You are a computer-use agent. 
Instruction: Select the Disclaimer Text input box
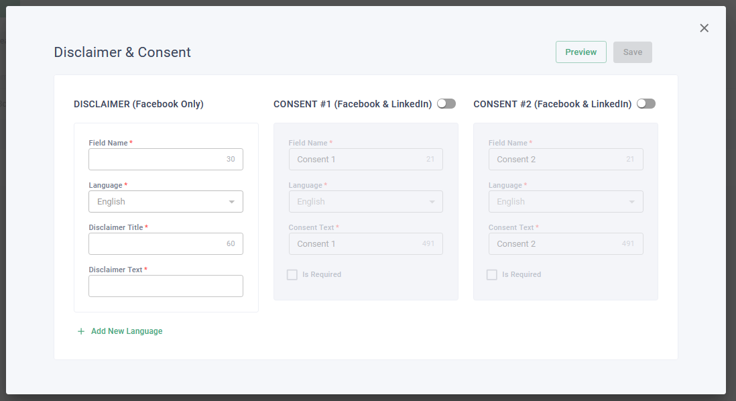point(166,286)
